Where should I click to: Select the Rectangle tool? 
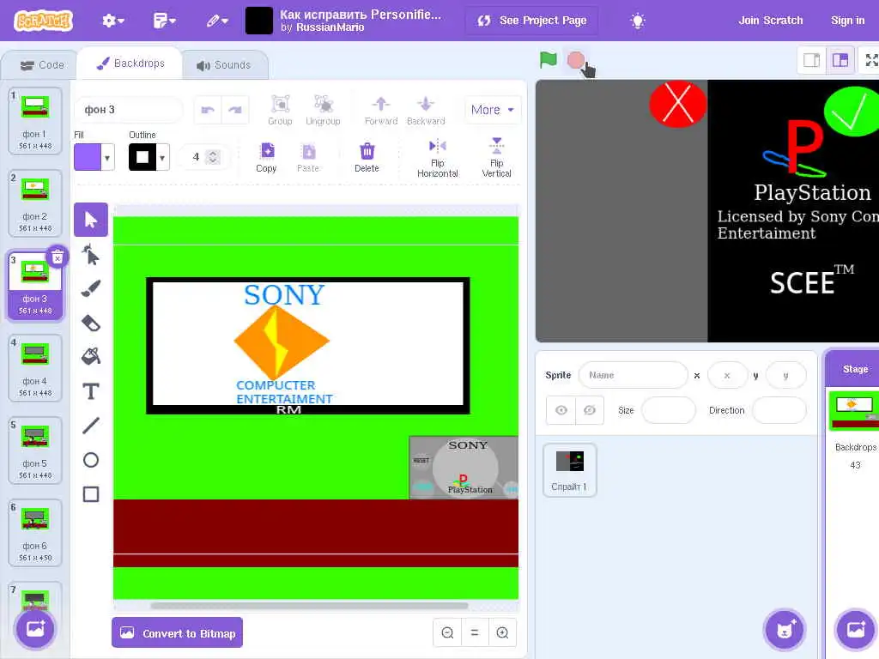coord(91,494)
